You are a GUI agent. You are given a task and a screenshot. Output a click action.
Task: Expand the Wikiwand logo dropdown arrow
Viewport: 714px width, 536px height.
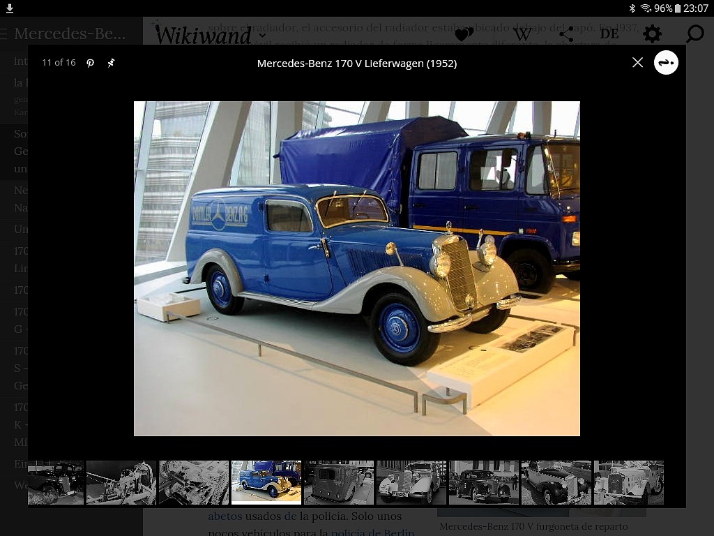(x=262, y=35)
